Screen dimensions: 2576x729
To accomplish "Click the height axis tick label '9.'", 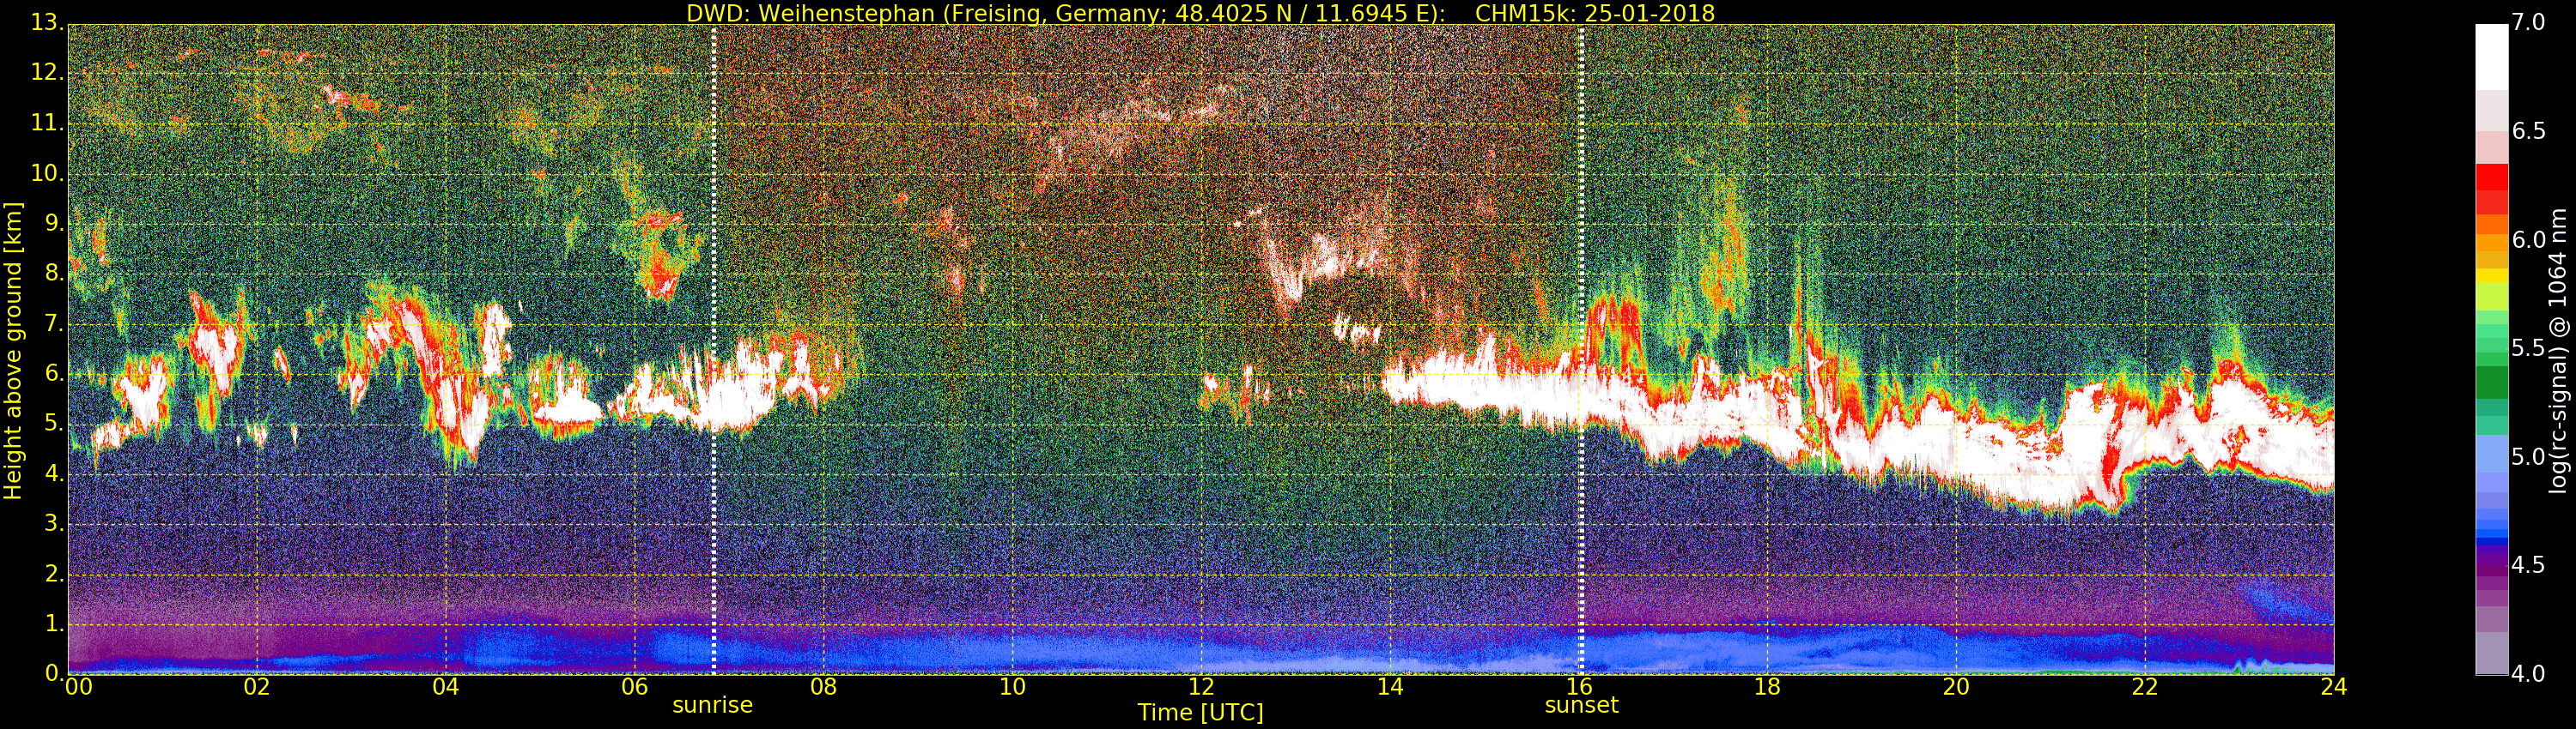I will pyautogui.click(x=53, y=223).
